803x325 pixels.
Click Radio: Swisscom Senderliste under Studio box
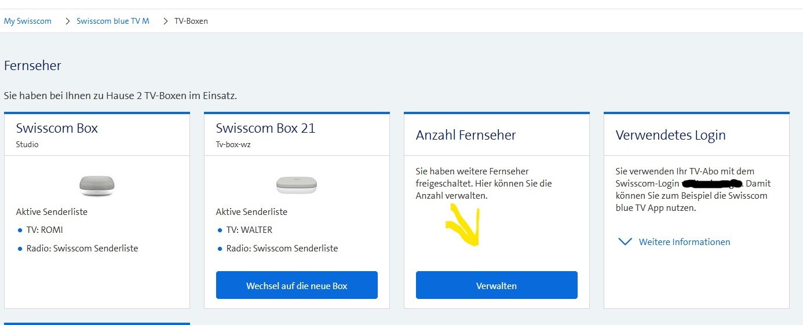[82, 249]
